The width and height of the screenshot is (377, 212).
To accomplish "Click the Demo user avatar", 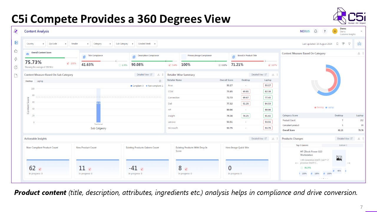I will tap(335, 31).
